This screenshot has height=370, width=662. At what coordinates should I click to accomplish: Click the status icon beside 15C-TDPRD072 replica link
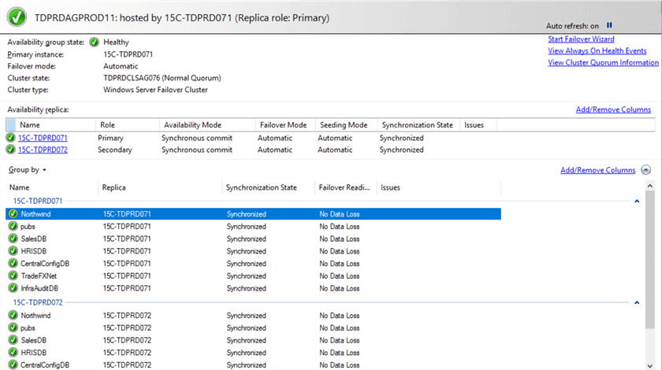click(10, 150)
